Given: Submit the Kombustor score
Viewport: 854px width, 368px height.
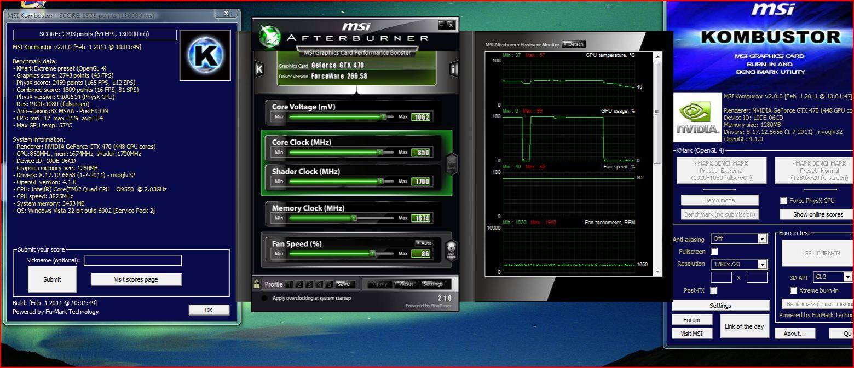Looking at the screenshot, I should 52,279.
